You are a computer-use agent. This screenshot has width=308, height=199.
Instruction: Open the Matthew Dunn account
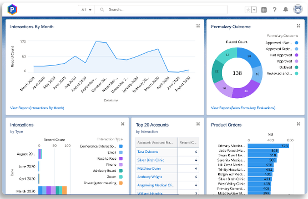(149, 169)
